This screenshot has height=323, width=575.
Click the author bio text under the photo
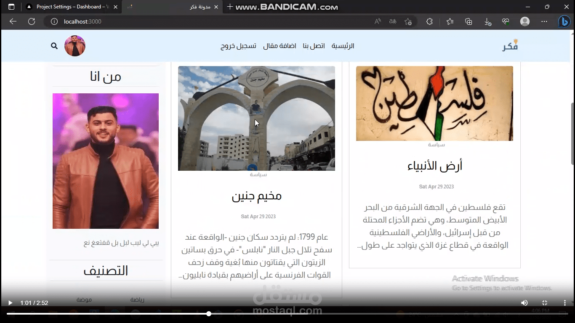pyautogui.click(x=121, y=243)
